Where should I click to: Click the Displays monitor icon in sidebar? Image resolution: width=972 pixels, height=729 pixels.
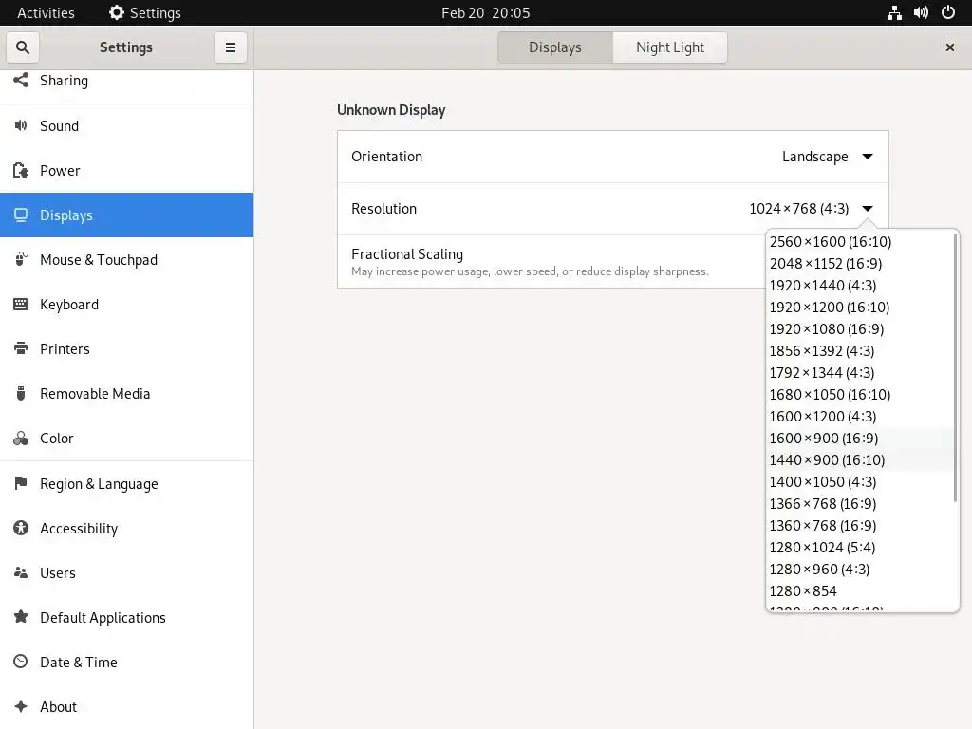21,215
